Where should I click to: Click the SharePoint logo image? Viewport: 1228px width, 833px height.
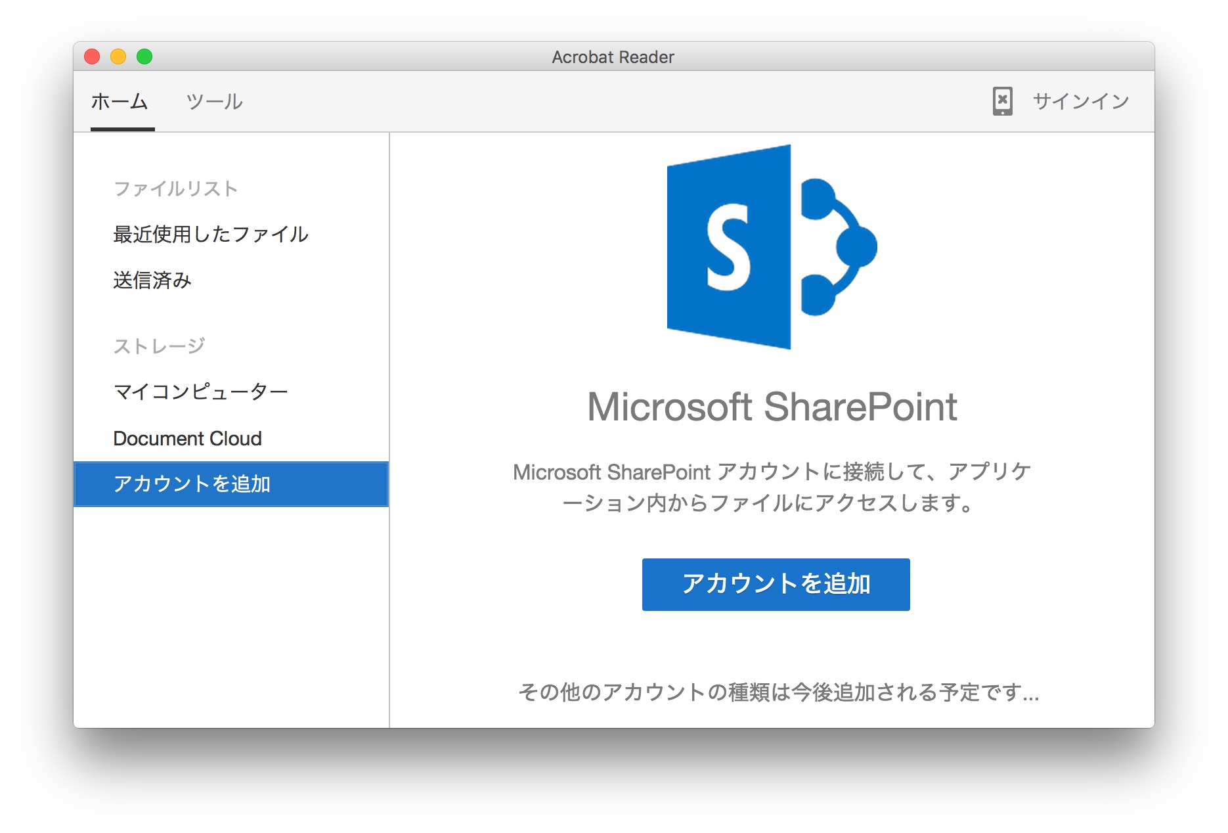(x=772, y=247)
